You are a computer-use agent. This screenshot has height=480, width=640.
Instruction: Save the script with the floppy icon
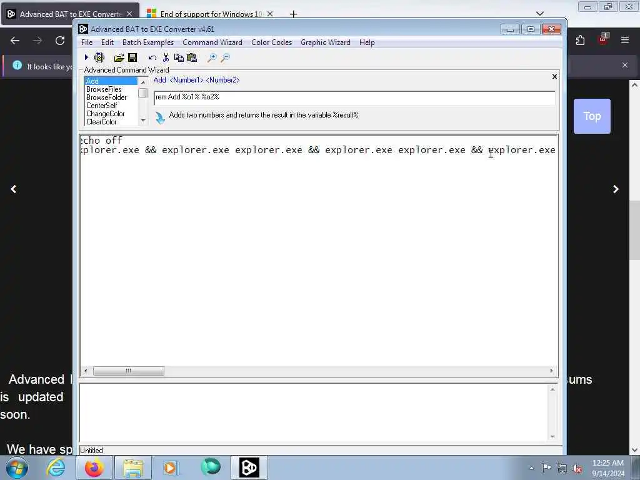132,57
